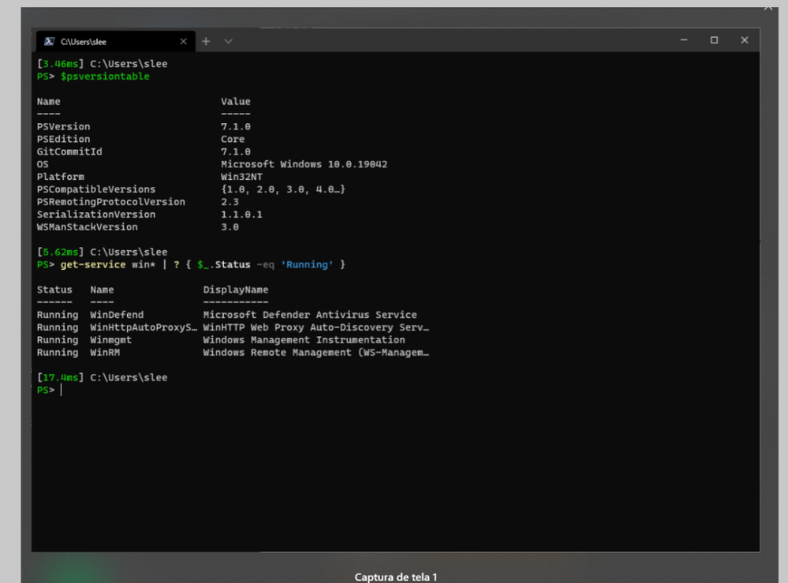Image resolution: width=788 pixels, height=583 pixels.
Task: Click the WinDefend service name
Action: [x=117, y=315]
